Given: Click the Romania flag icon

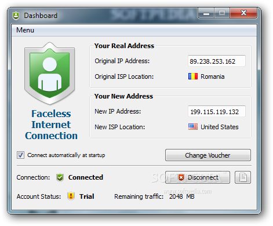Looking at the screenshot, I should coord(193,76).
